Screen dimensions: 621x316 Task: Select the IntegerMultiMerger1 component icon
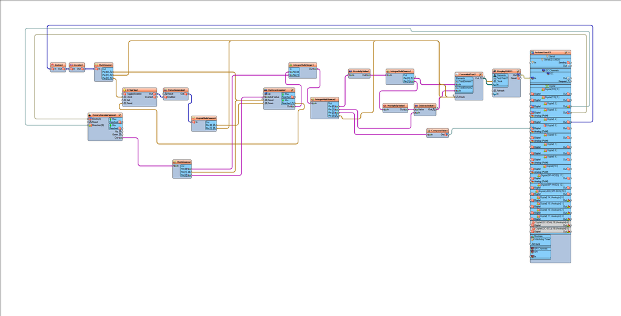[x=291, y=64]
